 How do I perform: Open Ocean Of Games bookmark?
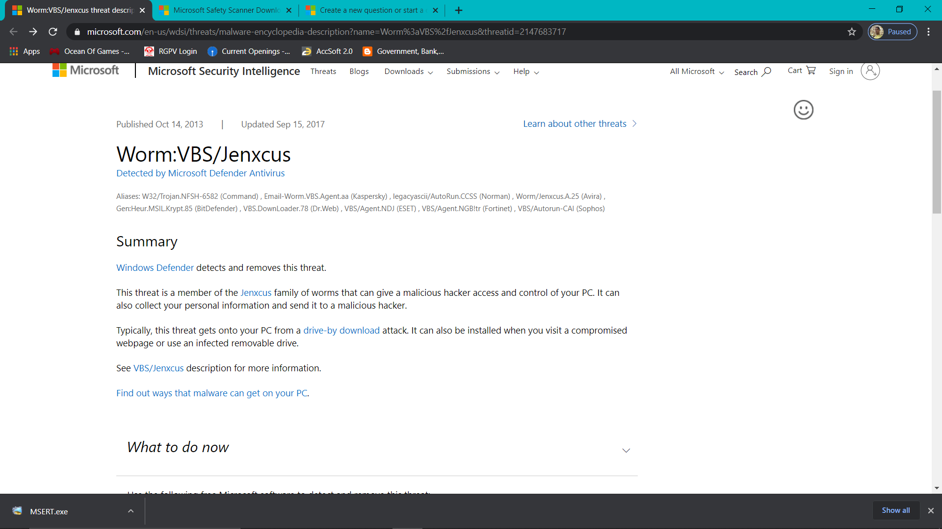pyautogui.click(x=90, y=51)
